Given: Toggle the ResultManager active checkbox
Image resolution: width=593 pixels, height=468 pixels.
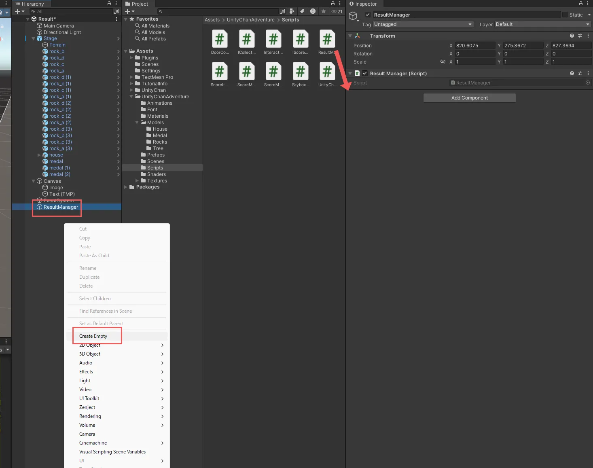Looking at the screenshot, I should pyautogui.click(x=367, y=15).
